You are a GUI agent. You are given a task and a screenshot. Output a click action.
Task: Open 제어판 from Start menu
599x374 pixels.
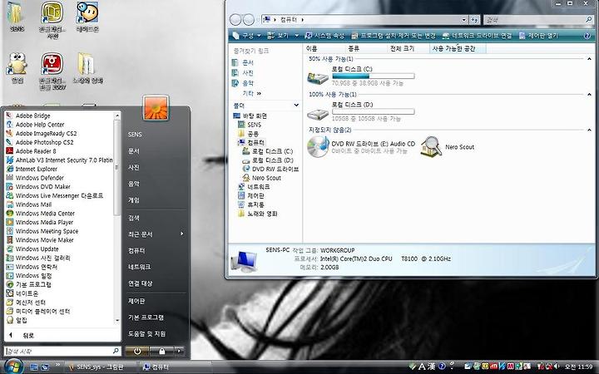point(136,301)
